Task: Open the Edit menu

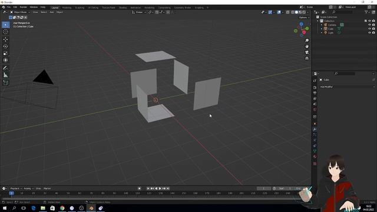Action: coord(15,7)
